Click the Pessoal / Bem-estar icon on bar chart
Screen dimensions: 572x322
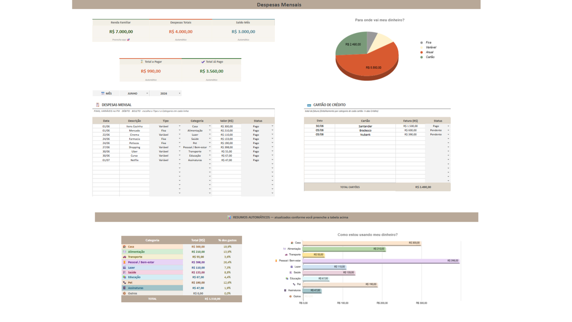pos(276,260)
